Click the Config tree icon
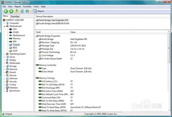This screenshot has width=172, height=117. 7,85
